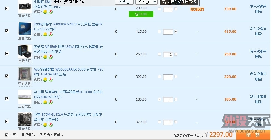The width and height of the screenshot is (276, 140).
Task: Edit quantity field for 七彩虹 graphics card
Action: (168, 9)
